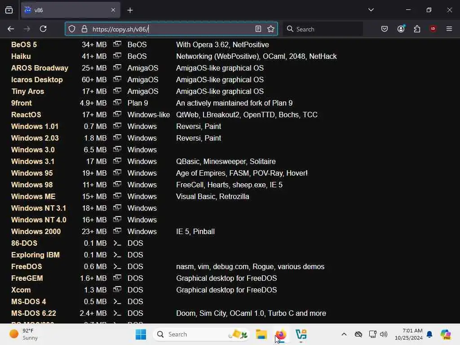Open the Xcom link
Image resolution: width=460 pixels, height=345 pixels.
click(x=21, y=290)
